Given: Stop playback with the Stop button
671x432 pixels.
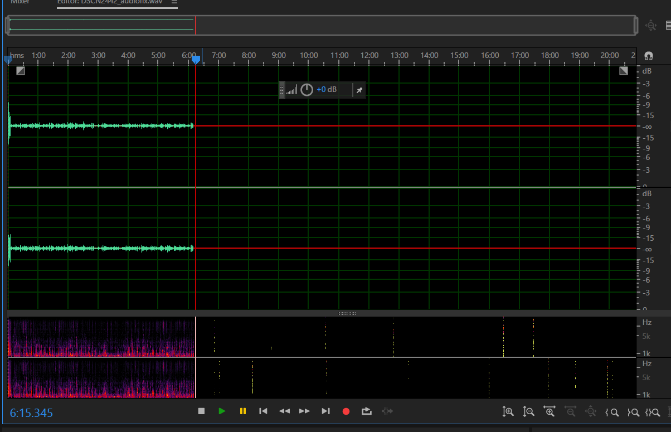Looking at the screenshot, I should (202, 411).
